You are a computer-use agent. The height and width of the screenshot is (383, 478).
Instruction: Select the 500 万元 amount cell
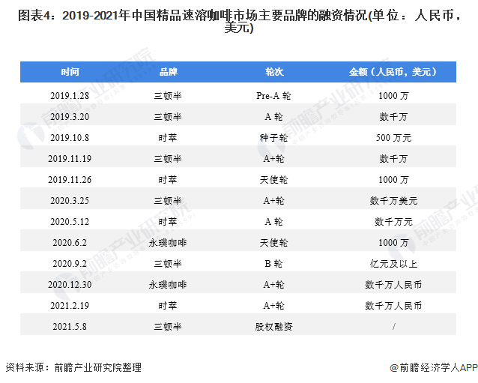click(x=393, y=138)
